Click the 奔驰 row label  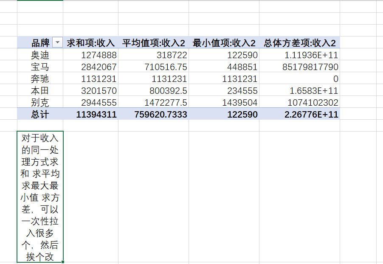click(x=40, y=79)
